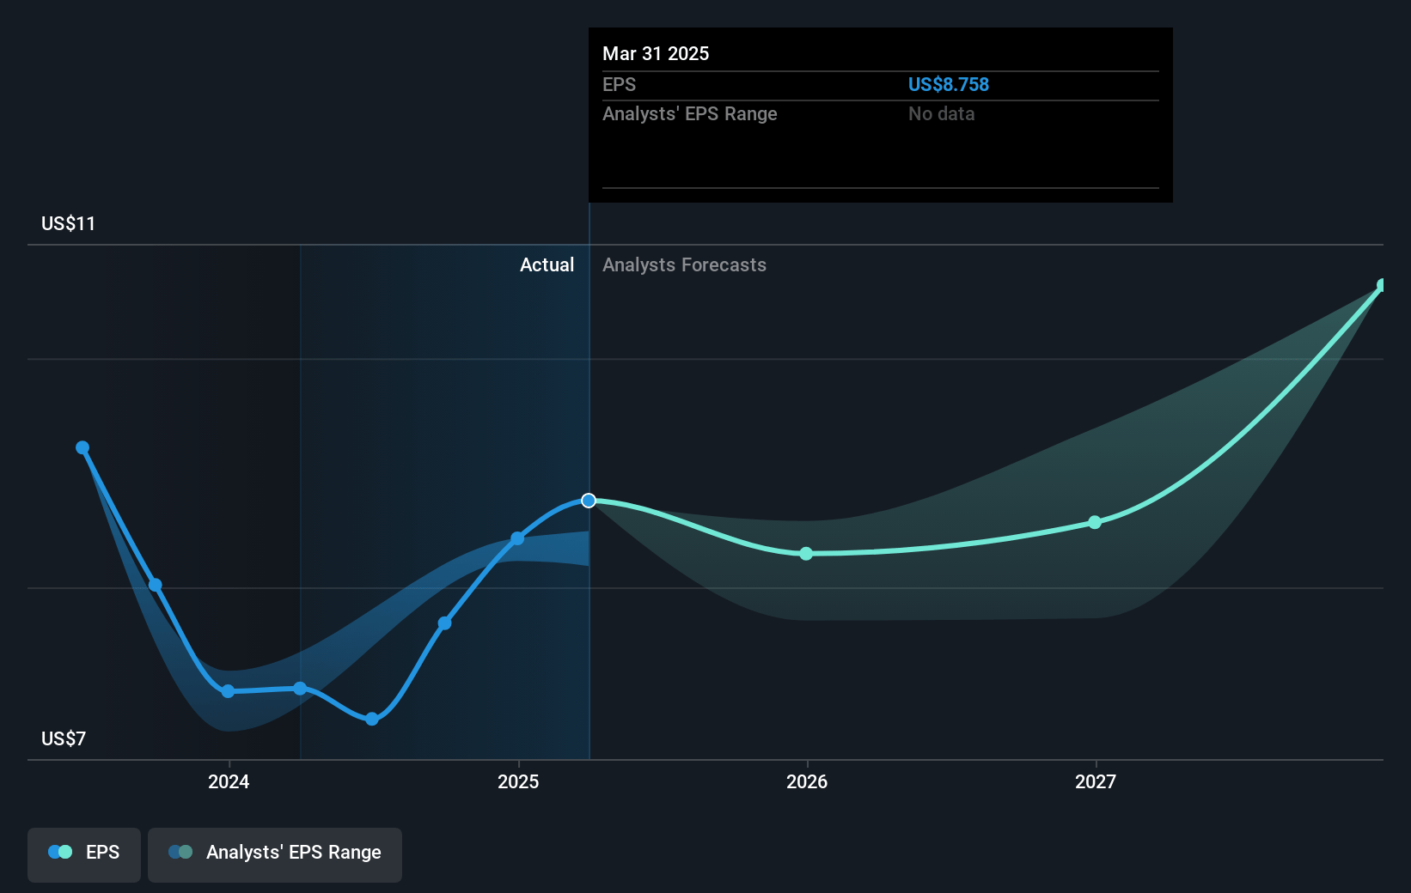Click the 'Analysts Forecasts' section label

(684, 265)
